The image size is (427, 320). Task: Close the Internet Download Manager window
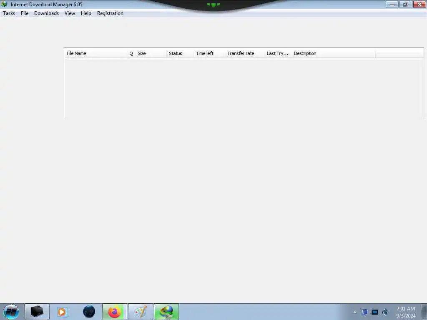(419, 4)
